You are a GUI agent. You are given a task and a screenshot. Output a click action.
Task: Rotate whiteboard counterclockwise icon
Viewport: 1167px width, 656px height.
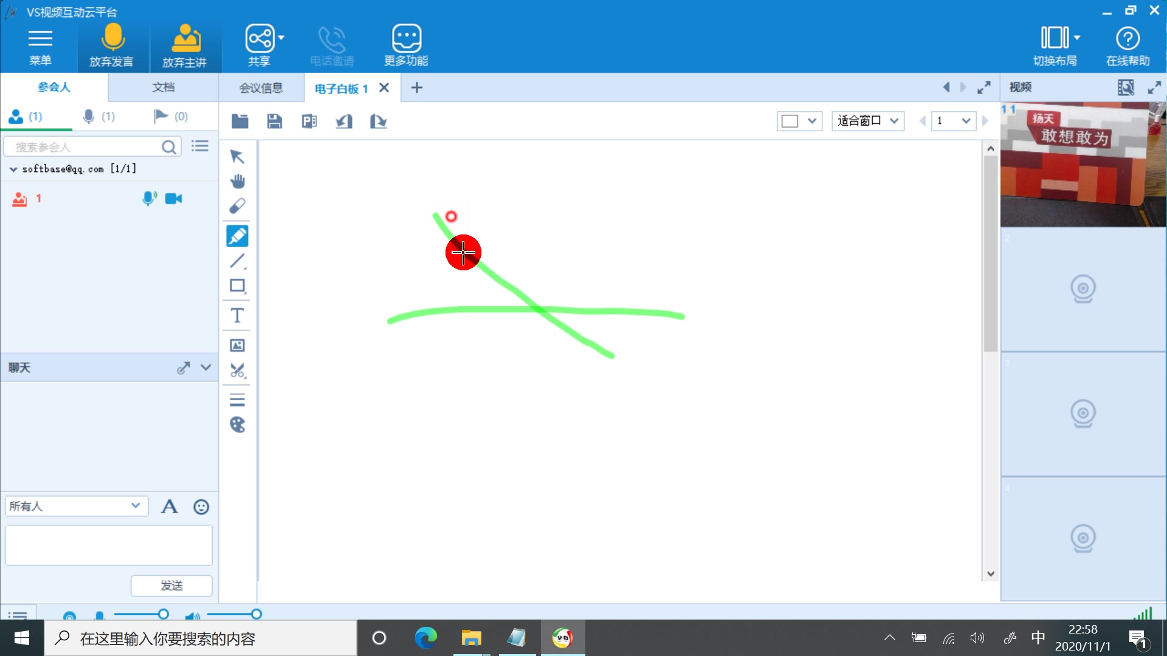coord(344,121)
